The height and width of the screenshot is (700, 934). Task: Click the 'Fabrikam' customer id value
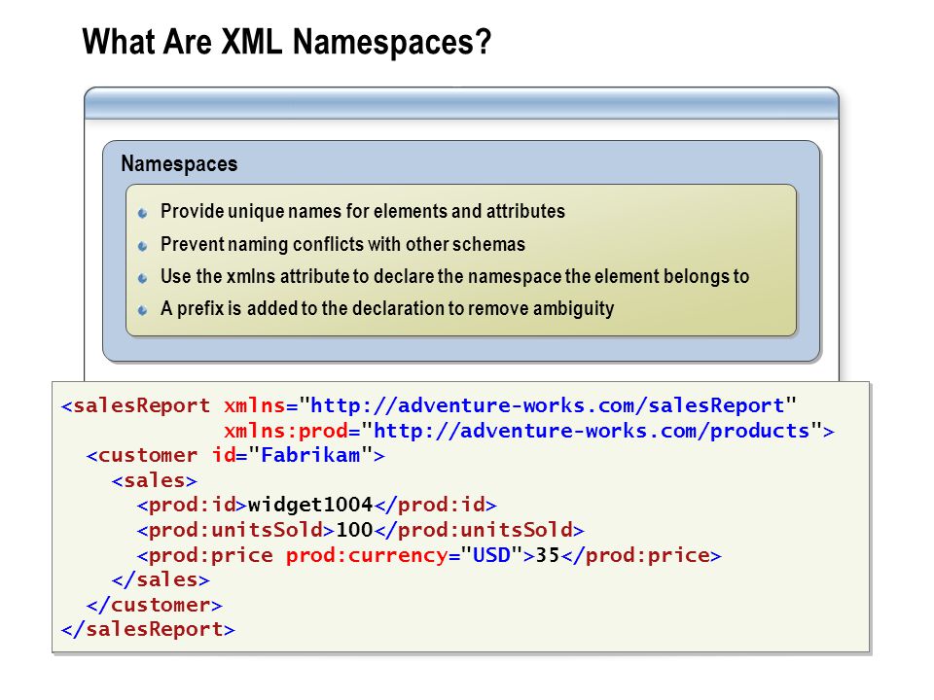(310, 455)
